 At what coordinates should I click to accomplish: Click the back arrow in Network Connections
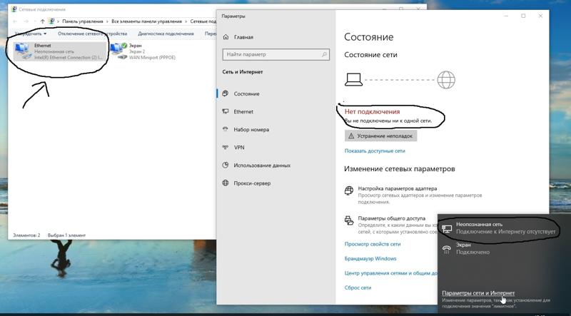(x=15, y=21)
